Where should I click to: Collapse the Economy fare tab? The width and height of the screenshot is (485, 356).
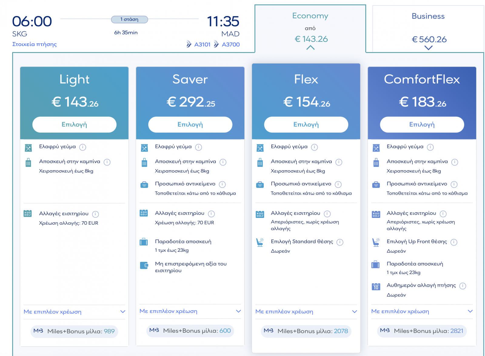[310, 29]
